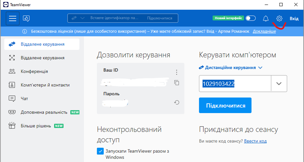Expand the partner ID history dropdown arrow
This screenshot has width=304, height=162.
tap(279, 84)
